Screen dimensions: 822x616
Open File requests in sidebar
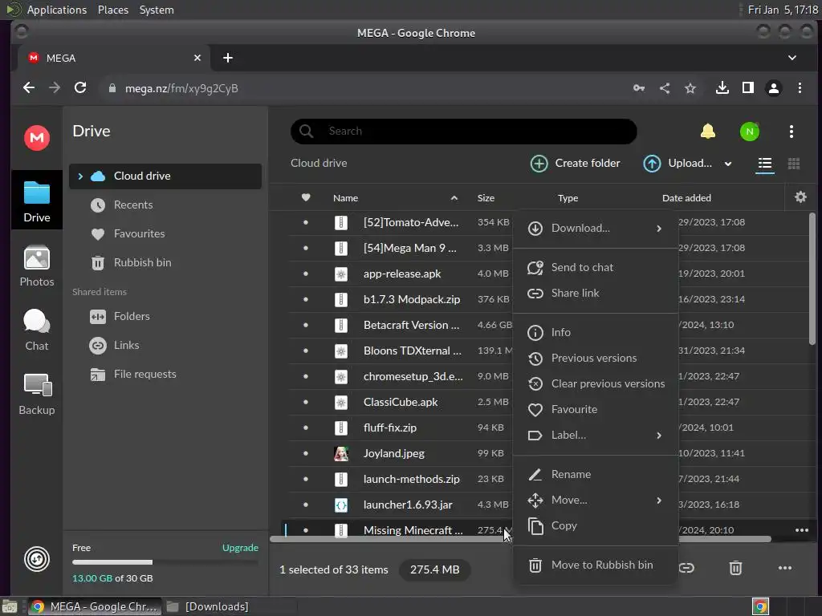[x=165, y=374]
